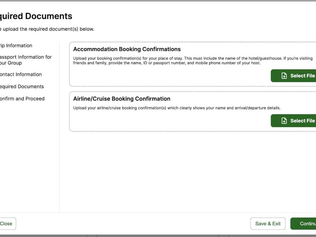This screenshot has width=316, height=237.
Task: Click the Airline/Cruise Booking Confirmation heading
Action: (x=122, y=98)
